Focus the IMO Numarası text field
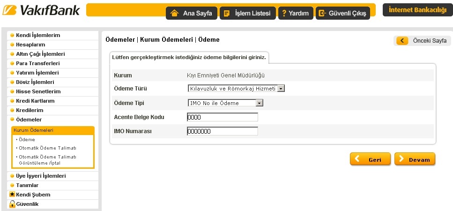The image size is (453, 211). [222, 131]
